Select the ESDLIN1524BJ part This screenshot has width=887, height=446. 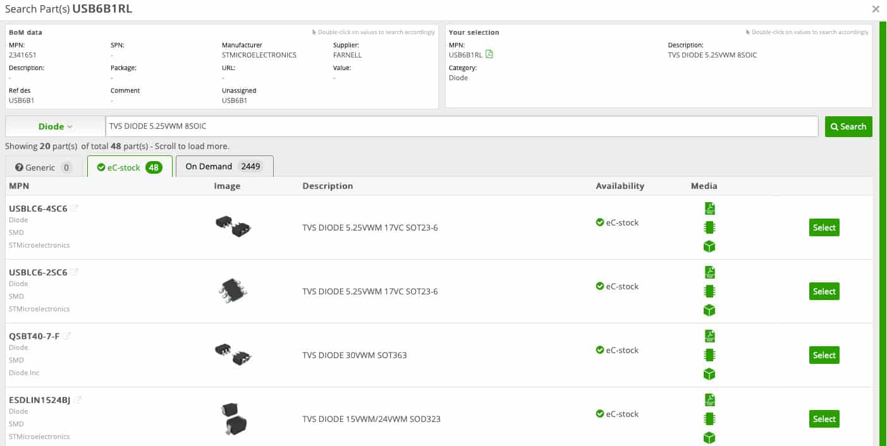point(824,419)
